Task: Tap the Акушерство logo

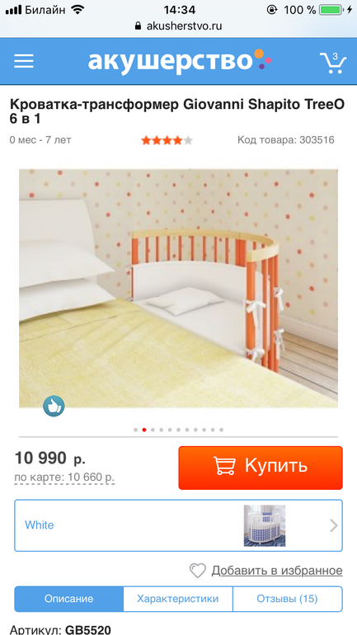Action: tap(179, 61)
